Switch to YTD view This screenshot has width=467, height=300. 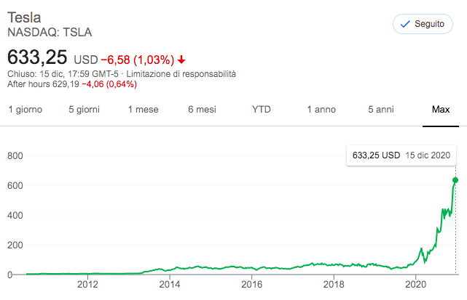[261, 110]
